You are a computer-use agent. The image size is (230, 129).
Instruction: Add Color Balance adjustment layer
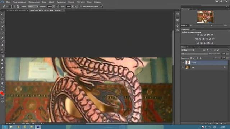click(200, 39)
